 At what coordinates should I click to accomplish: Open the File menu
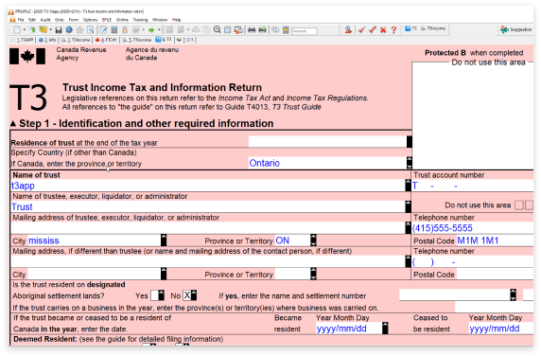pos(21,20)
